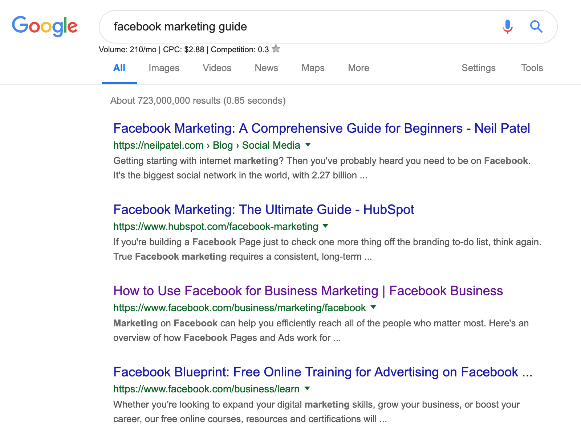Open the Facebook Blueprint training result

(x=322, y=372)
